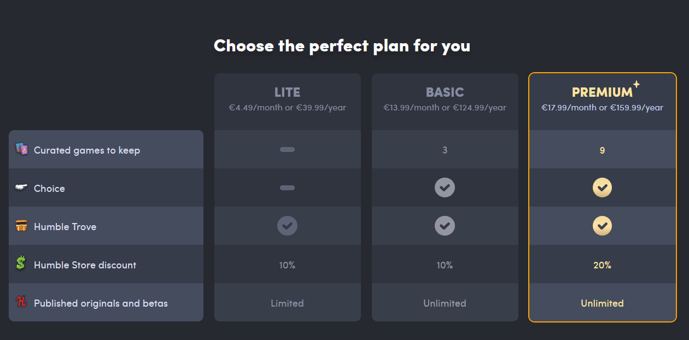This screenshot has height=340, width=689.
Task: Click the red Humble originals H icon
Action: point(21,302)
